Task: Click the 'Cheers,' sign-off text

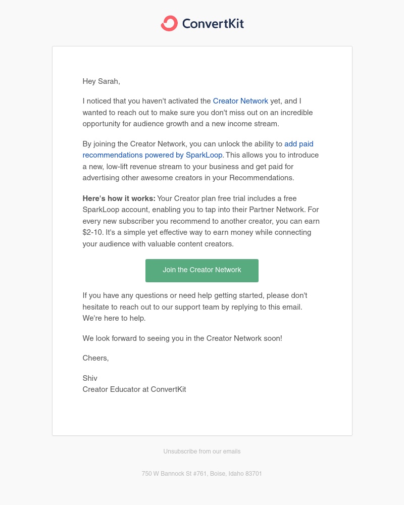Action: (95, 358)
